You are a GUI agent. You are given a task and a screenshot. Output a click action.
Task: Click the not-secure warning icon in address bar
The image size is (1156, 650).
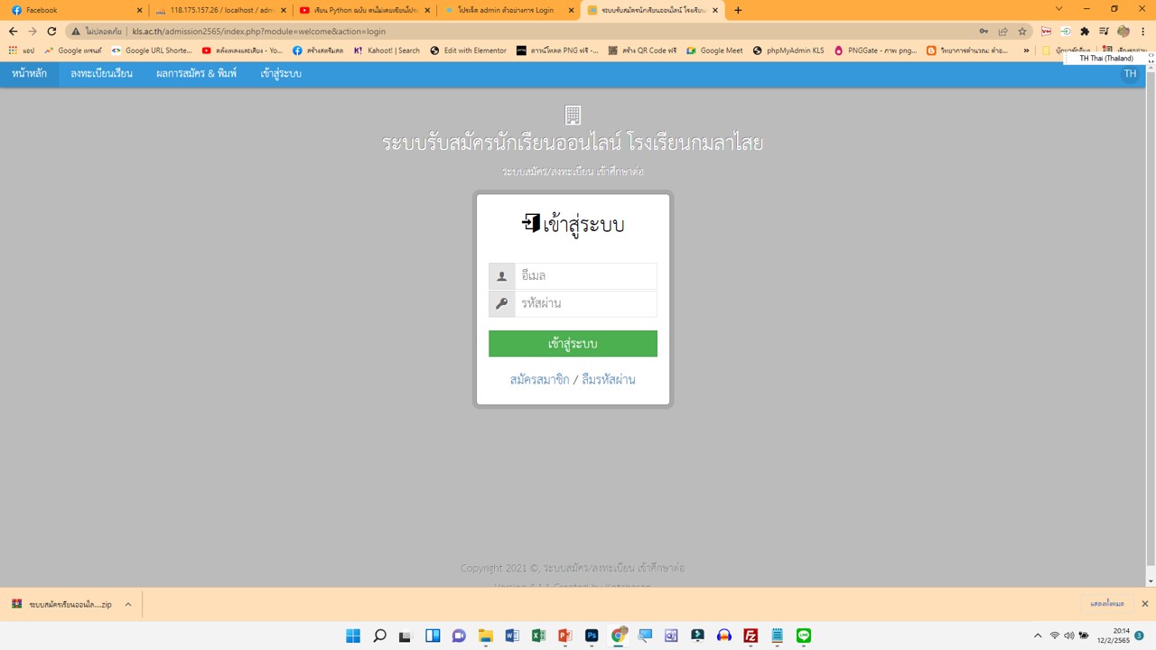click(76, 31)
